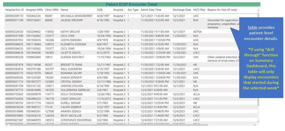The width and height of the screenshot is (285, 131).
Task: Sort by Admit Date Time column header
Action: (x=151, y=10)
